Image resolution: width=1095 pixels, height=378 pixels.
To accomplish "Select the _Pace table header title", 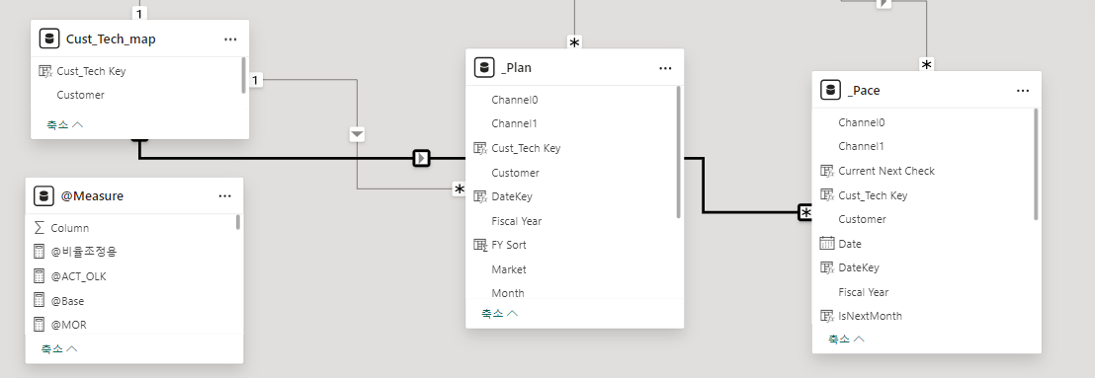I will (x=863, y=91).
